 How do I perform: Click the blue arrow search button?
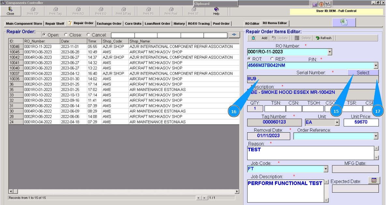pos(234,35)
